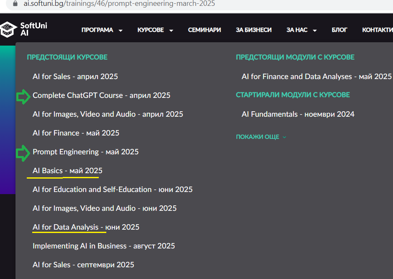The height and width of the screenshot is (279, 393).
Task: Open the КОНТАКТИ menu item
Action: [x=378, y=30]
